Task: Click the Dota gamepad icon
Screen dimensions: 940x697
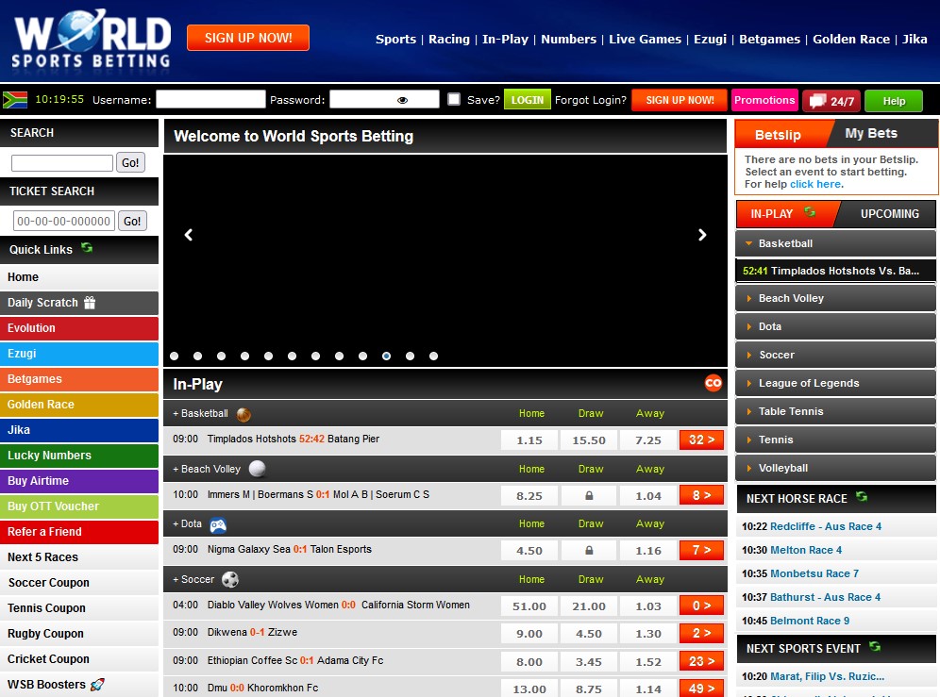Action: tap(218, 525)
